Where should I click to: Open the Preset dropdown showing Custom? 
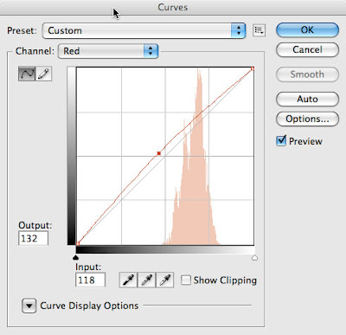click(x=144, y=30)
